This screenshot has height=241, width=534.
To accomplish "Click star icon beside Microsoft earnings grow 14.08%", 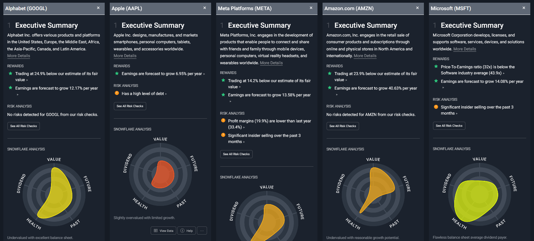I will point(436,81).
